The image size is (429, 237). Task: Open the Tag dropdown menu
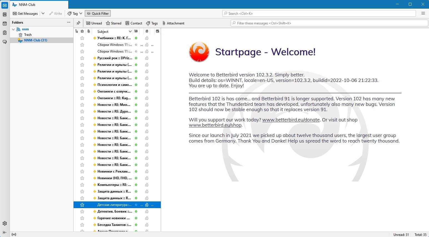click(x=75, y=13)
